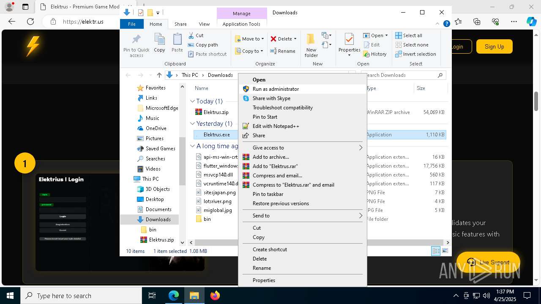The height and width of the screenshot is (304, 541).
Task: Open Edge settings and more menu
Action: coord(514,22)
